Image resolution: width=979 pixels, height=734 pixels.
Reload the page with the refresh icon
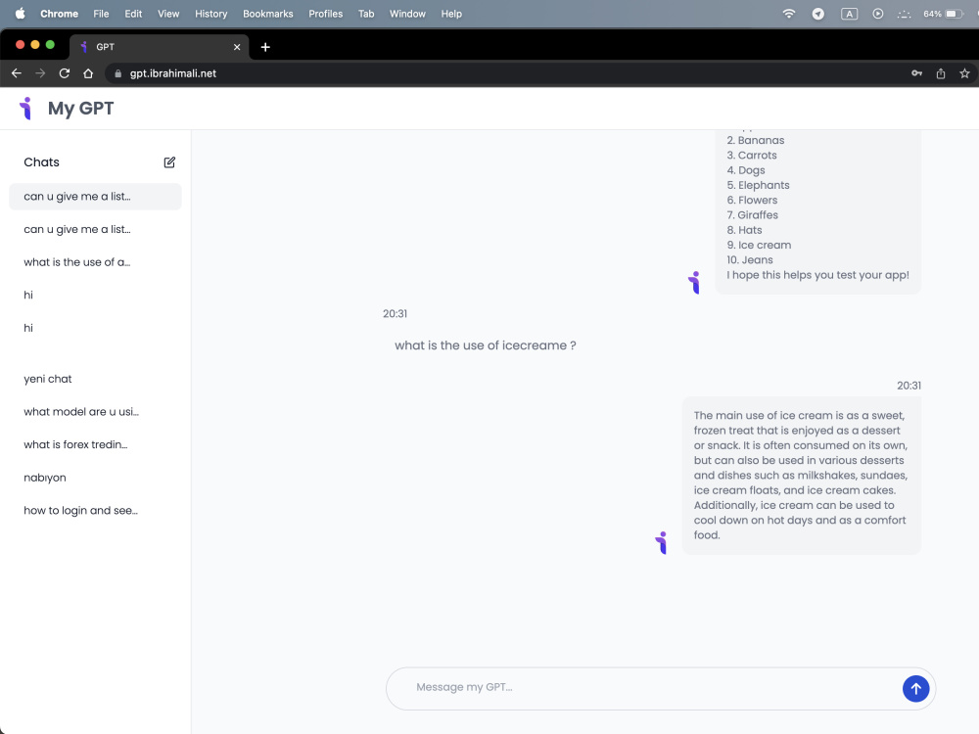[64, 72]
